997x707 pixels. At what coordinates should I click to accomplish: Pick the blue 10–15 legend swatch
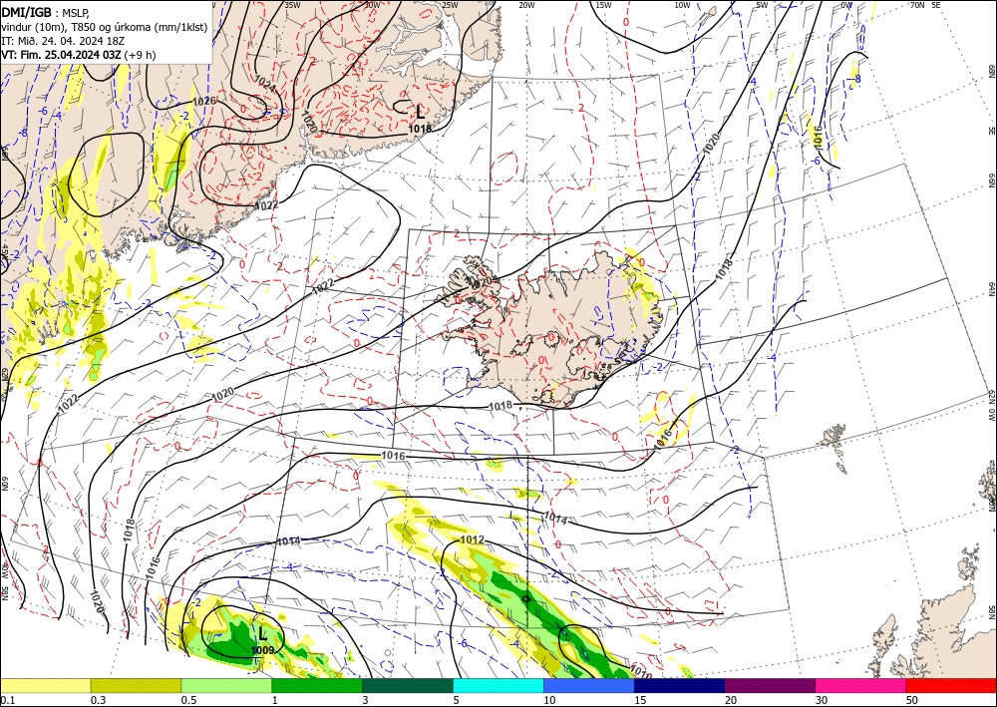click(x=589, y=685)
